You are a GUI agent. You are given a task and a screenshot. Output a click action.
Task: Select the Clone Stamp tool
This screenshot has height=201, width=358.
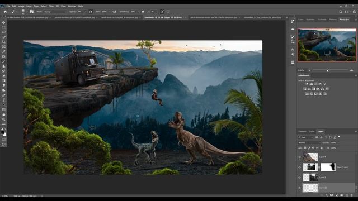pos(4,66)
